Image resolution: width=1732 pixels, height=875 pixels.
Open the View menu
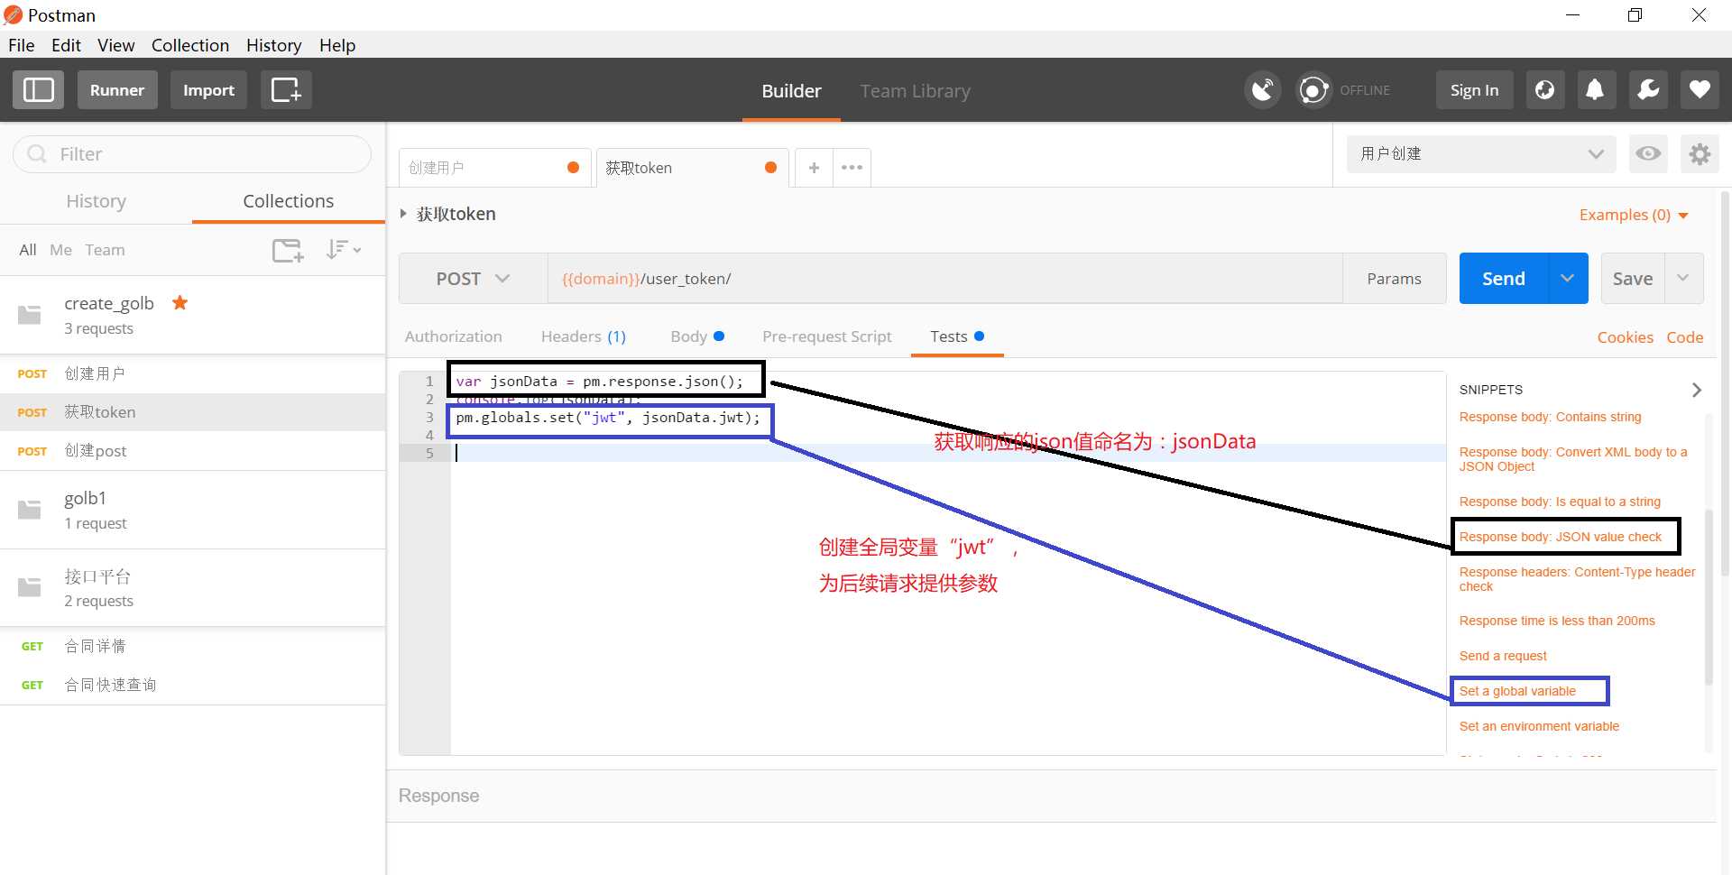(115, 45)
